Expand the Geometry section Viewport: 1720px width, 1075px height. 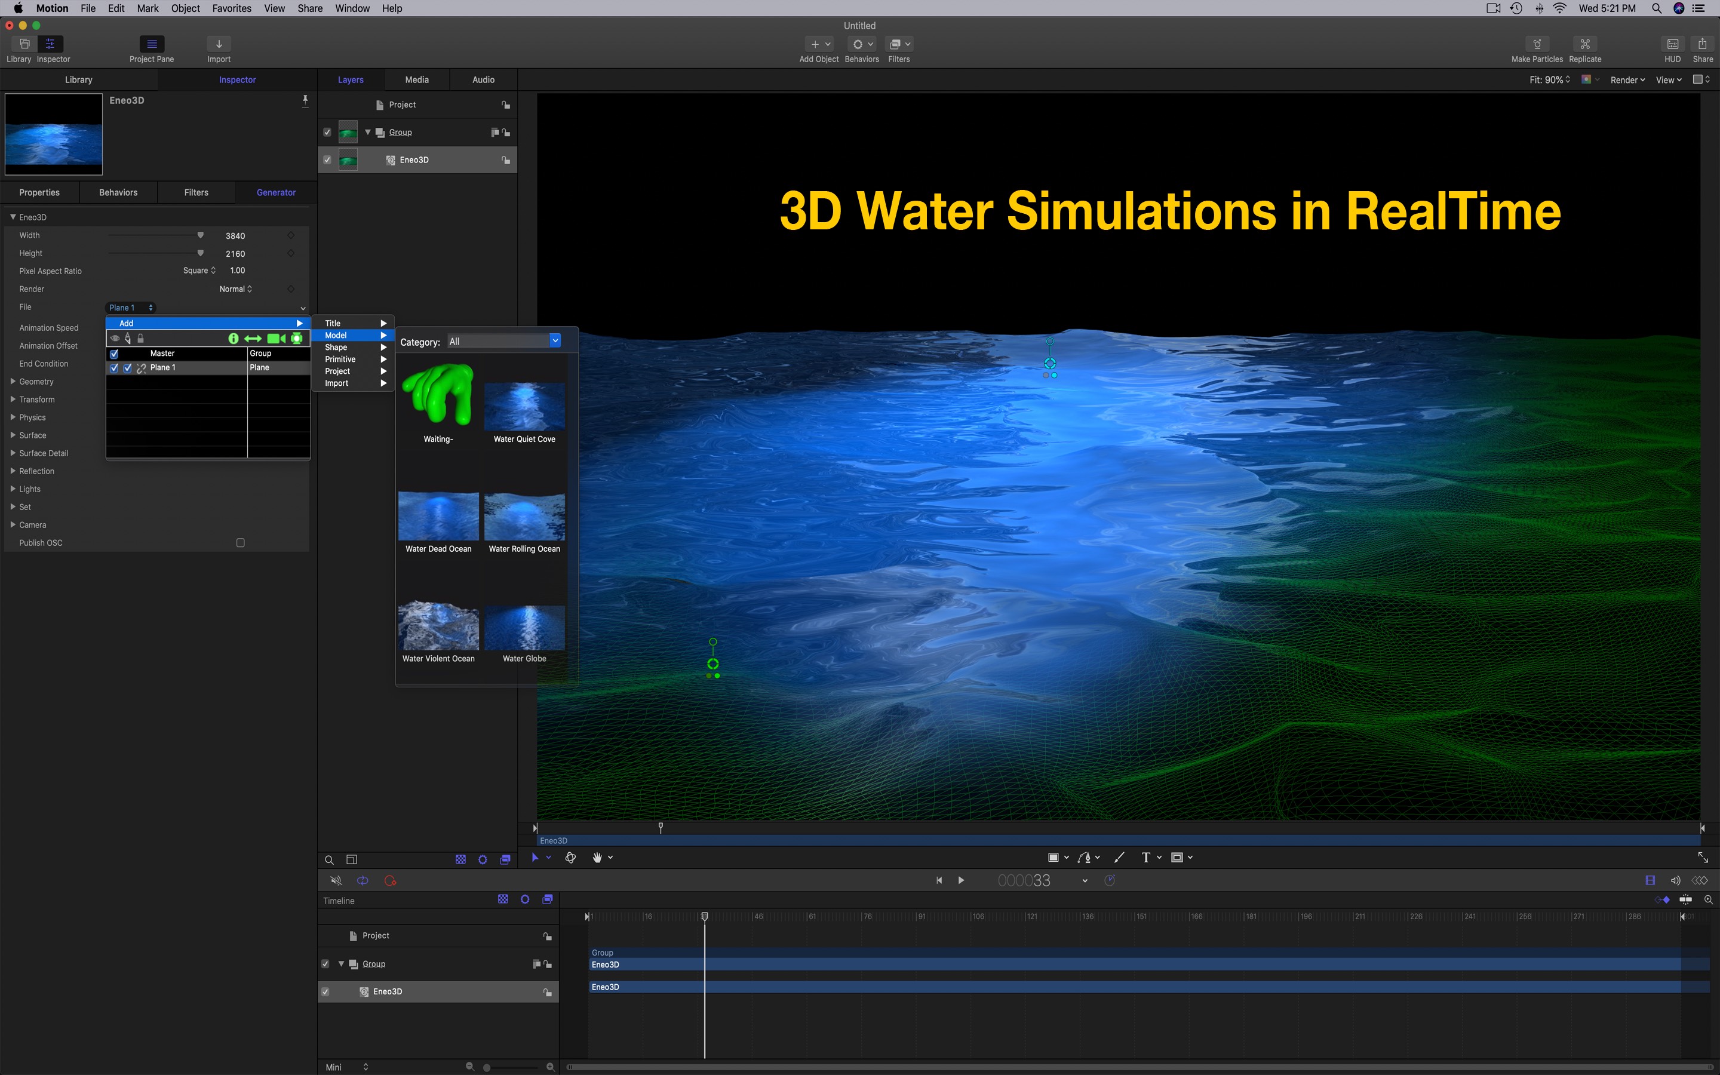coord(13,382)
